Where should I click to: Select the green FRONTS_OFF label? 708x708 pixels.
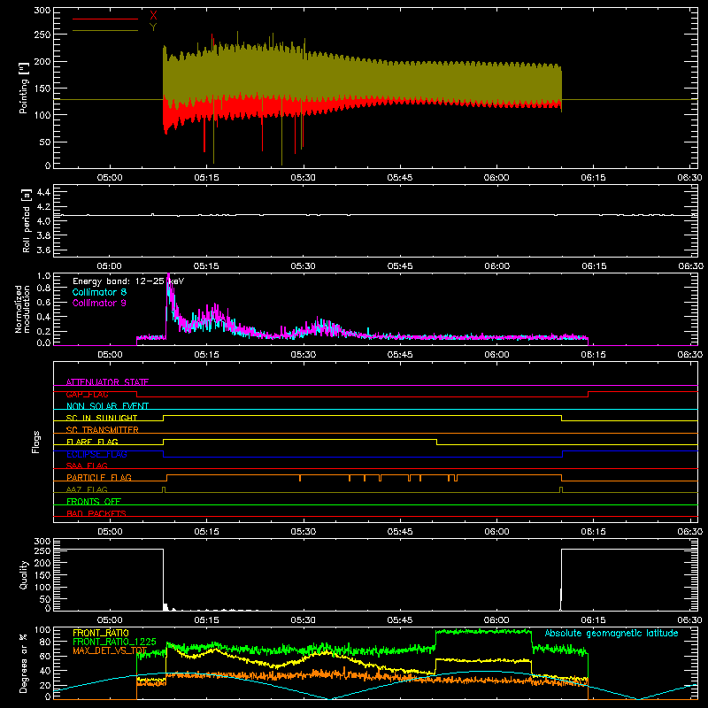pyautogui.click(x=94, y=501)
